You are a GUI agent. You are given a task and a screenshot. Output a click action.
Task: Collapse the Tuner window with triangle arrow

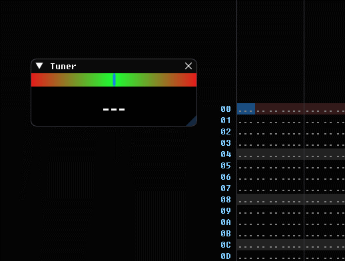pyautogui.click(x=39, y=66)
